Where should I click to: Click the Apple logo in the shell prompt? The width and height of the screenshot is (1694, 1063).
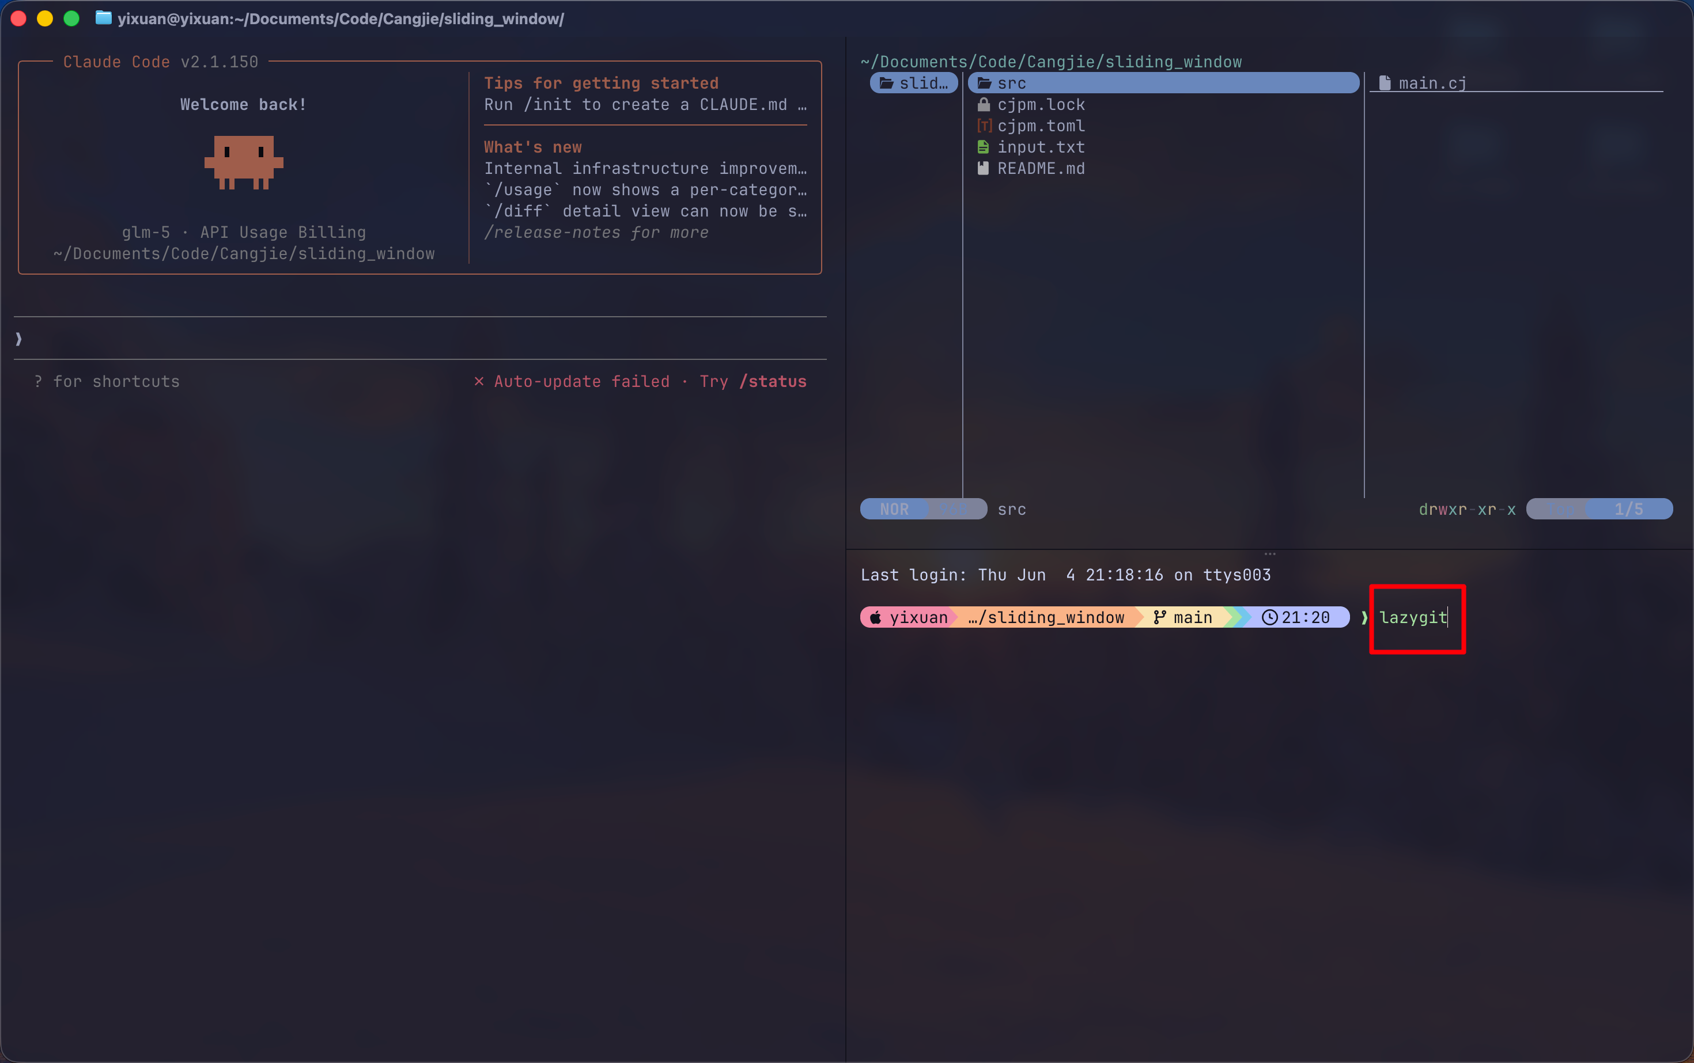[875, 617]
